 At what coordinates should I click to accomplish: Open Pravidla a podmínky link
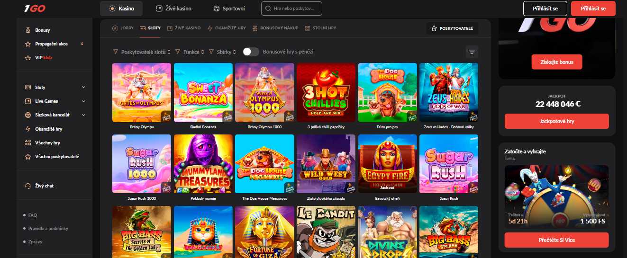48,228
